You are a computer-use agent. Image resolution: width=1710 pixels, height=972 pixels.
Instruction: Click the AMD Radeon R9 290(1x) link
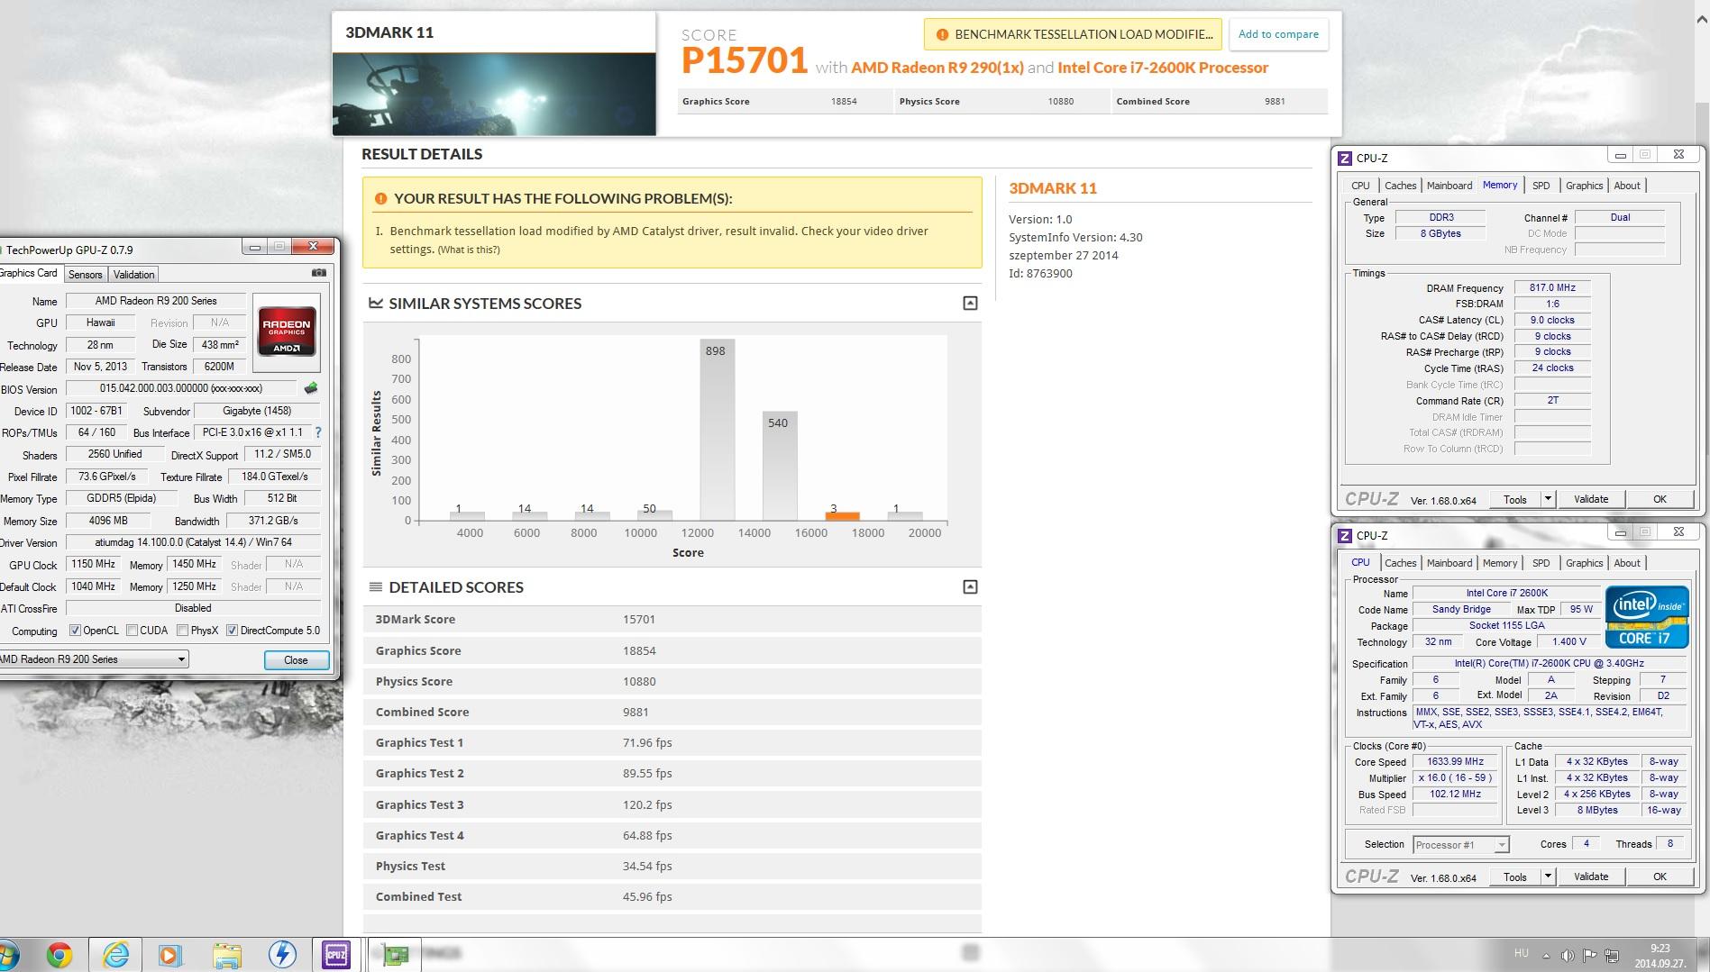[x=937, y=68]
